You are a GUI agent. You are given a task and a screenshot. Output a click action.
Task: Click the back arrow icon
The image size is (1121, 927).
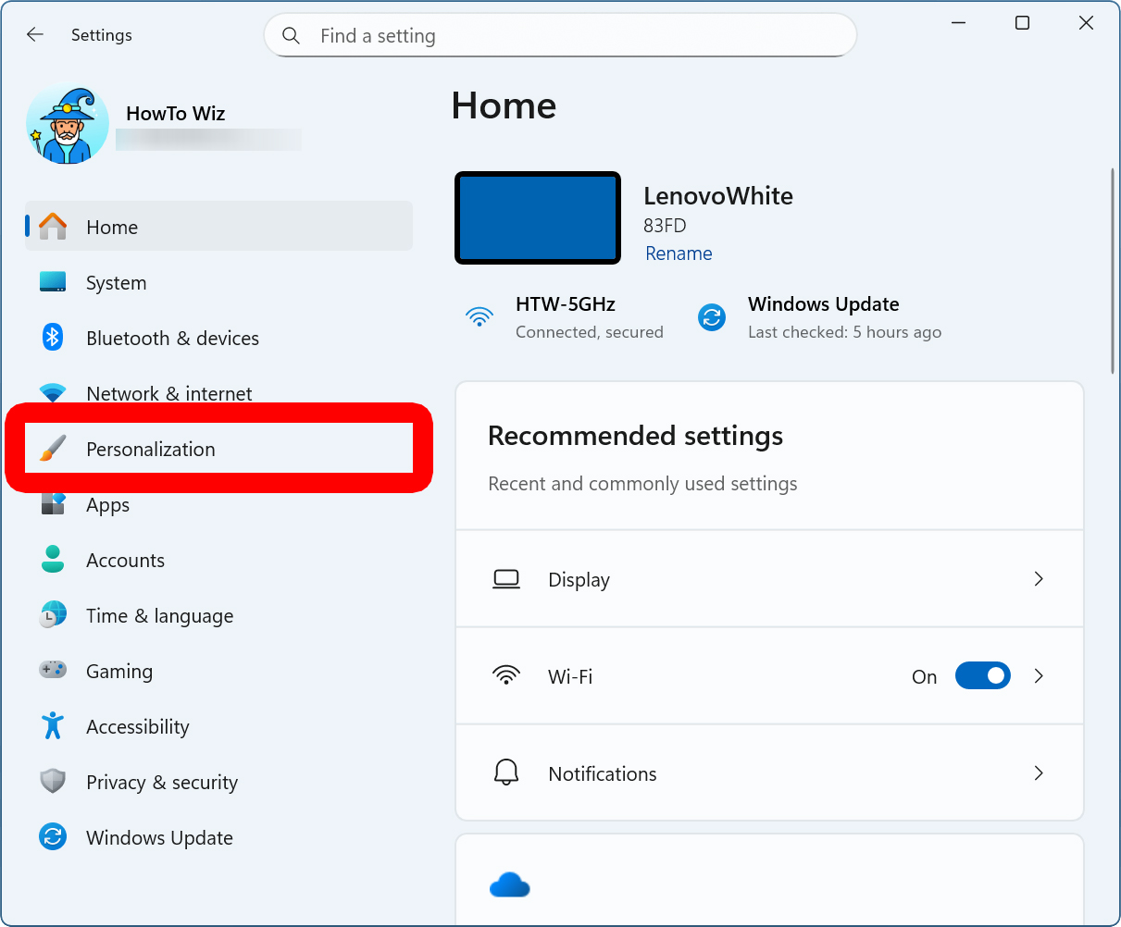pyautogui.click(x=35, y=35)
